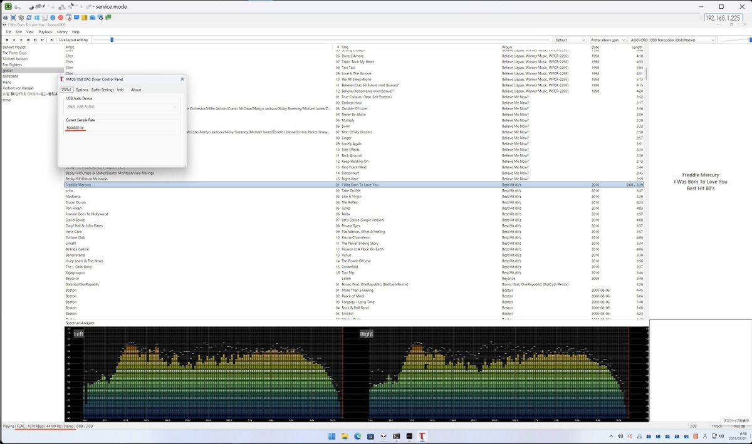Select the David Bowie track row

click(354, 220)
